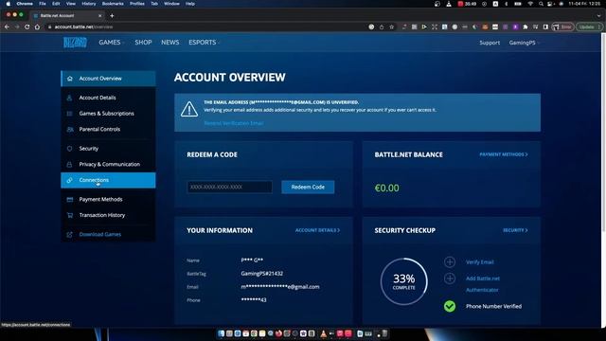Click the tab list chevron at the tab bar's end
Image resolution: width=606 pixels, height=341 pixels.
598,16
